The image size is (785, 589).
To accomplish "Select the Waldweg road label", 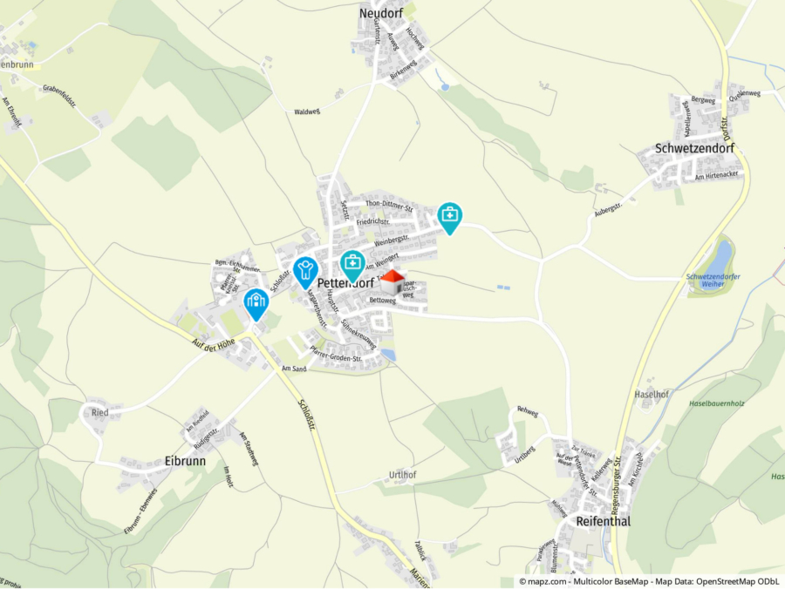I will point(307,112).
